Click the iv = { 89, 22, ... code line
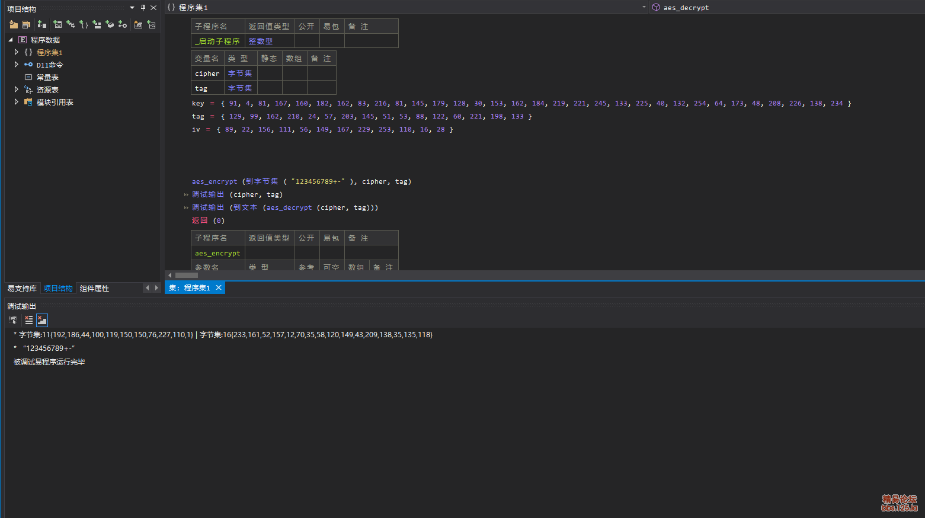This screenshot has width=925, height=518. pos(322,129)
